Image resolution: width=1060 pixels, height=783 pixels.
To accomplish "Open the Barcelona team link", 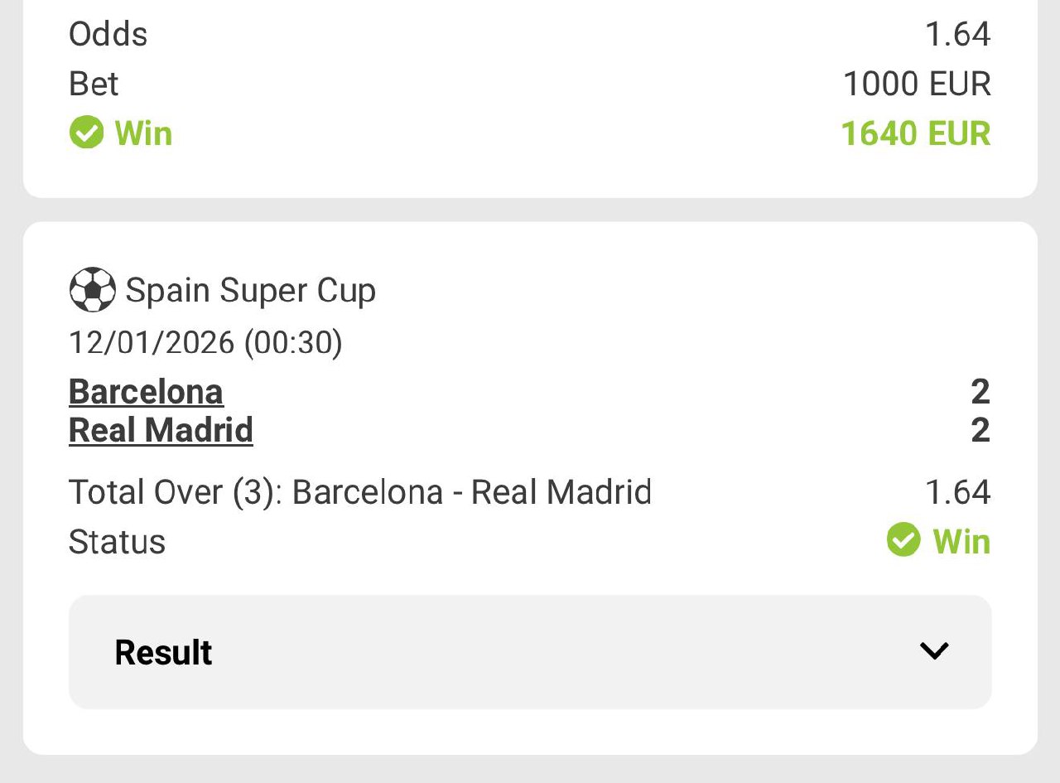I will (x=146, y=391).
